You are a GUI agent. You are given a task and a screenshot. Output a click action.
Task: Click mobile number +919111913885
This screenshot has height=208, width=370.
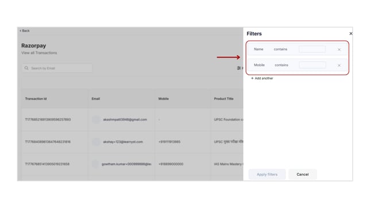point(169,142)
